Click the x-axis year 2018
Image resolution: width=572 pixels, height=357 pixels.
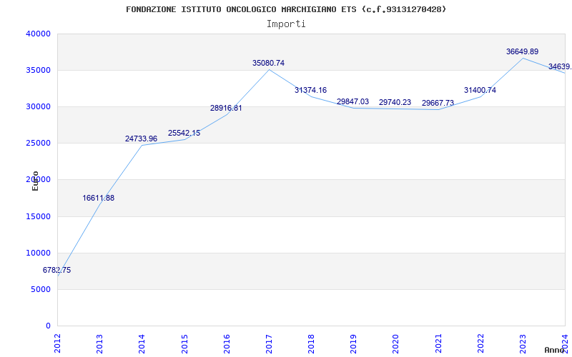pyautogui.click(x=311, y=343)
